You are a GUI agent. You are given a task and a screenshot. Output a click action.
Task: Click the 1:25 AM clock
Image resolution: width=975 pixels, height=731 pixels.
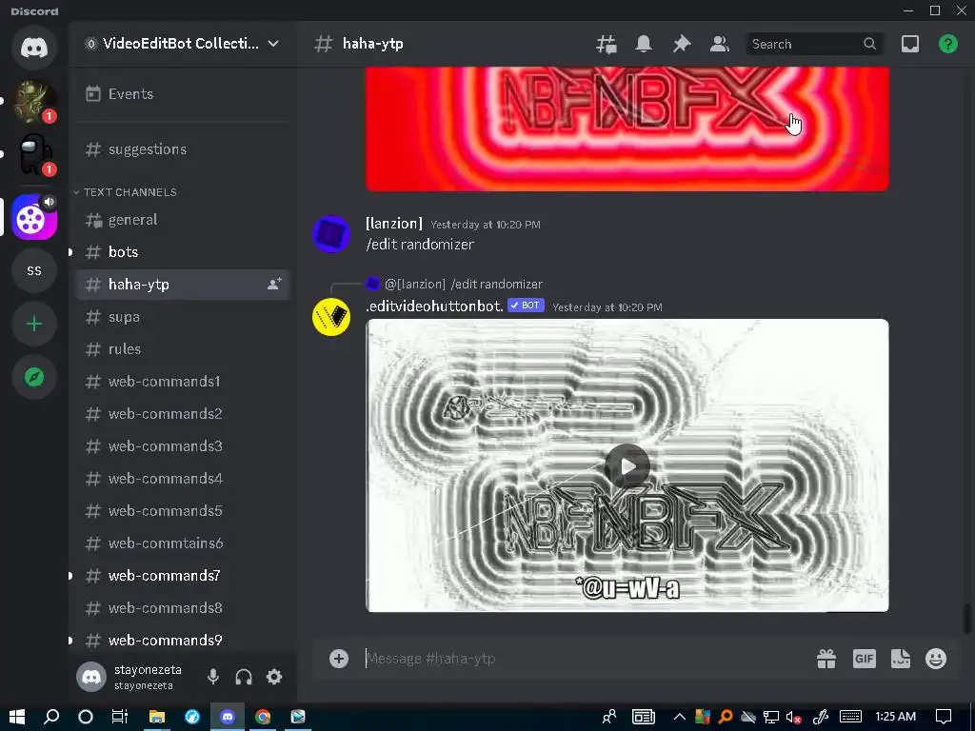coord(895,716)
